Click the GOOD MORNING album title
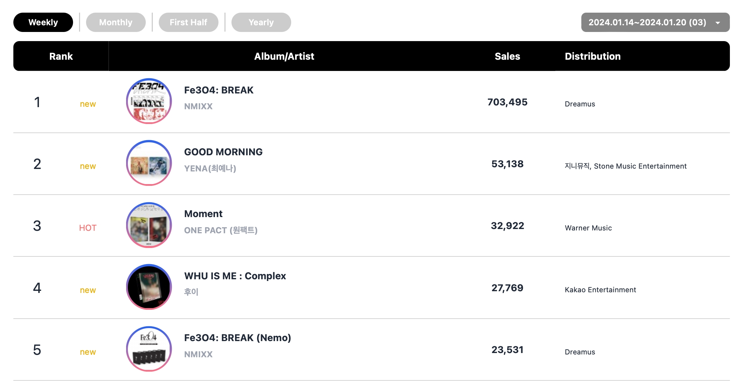Screen dimensions: 745x385 pyautogui.click(x=223, y=152)
